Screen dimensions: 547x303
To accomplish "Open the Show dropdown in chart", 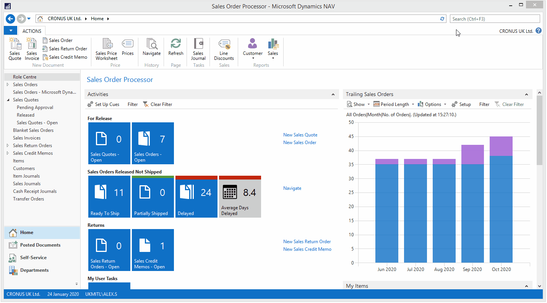I will tap(358, 104).
